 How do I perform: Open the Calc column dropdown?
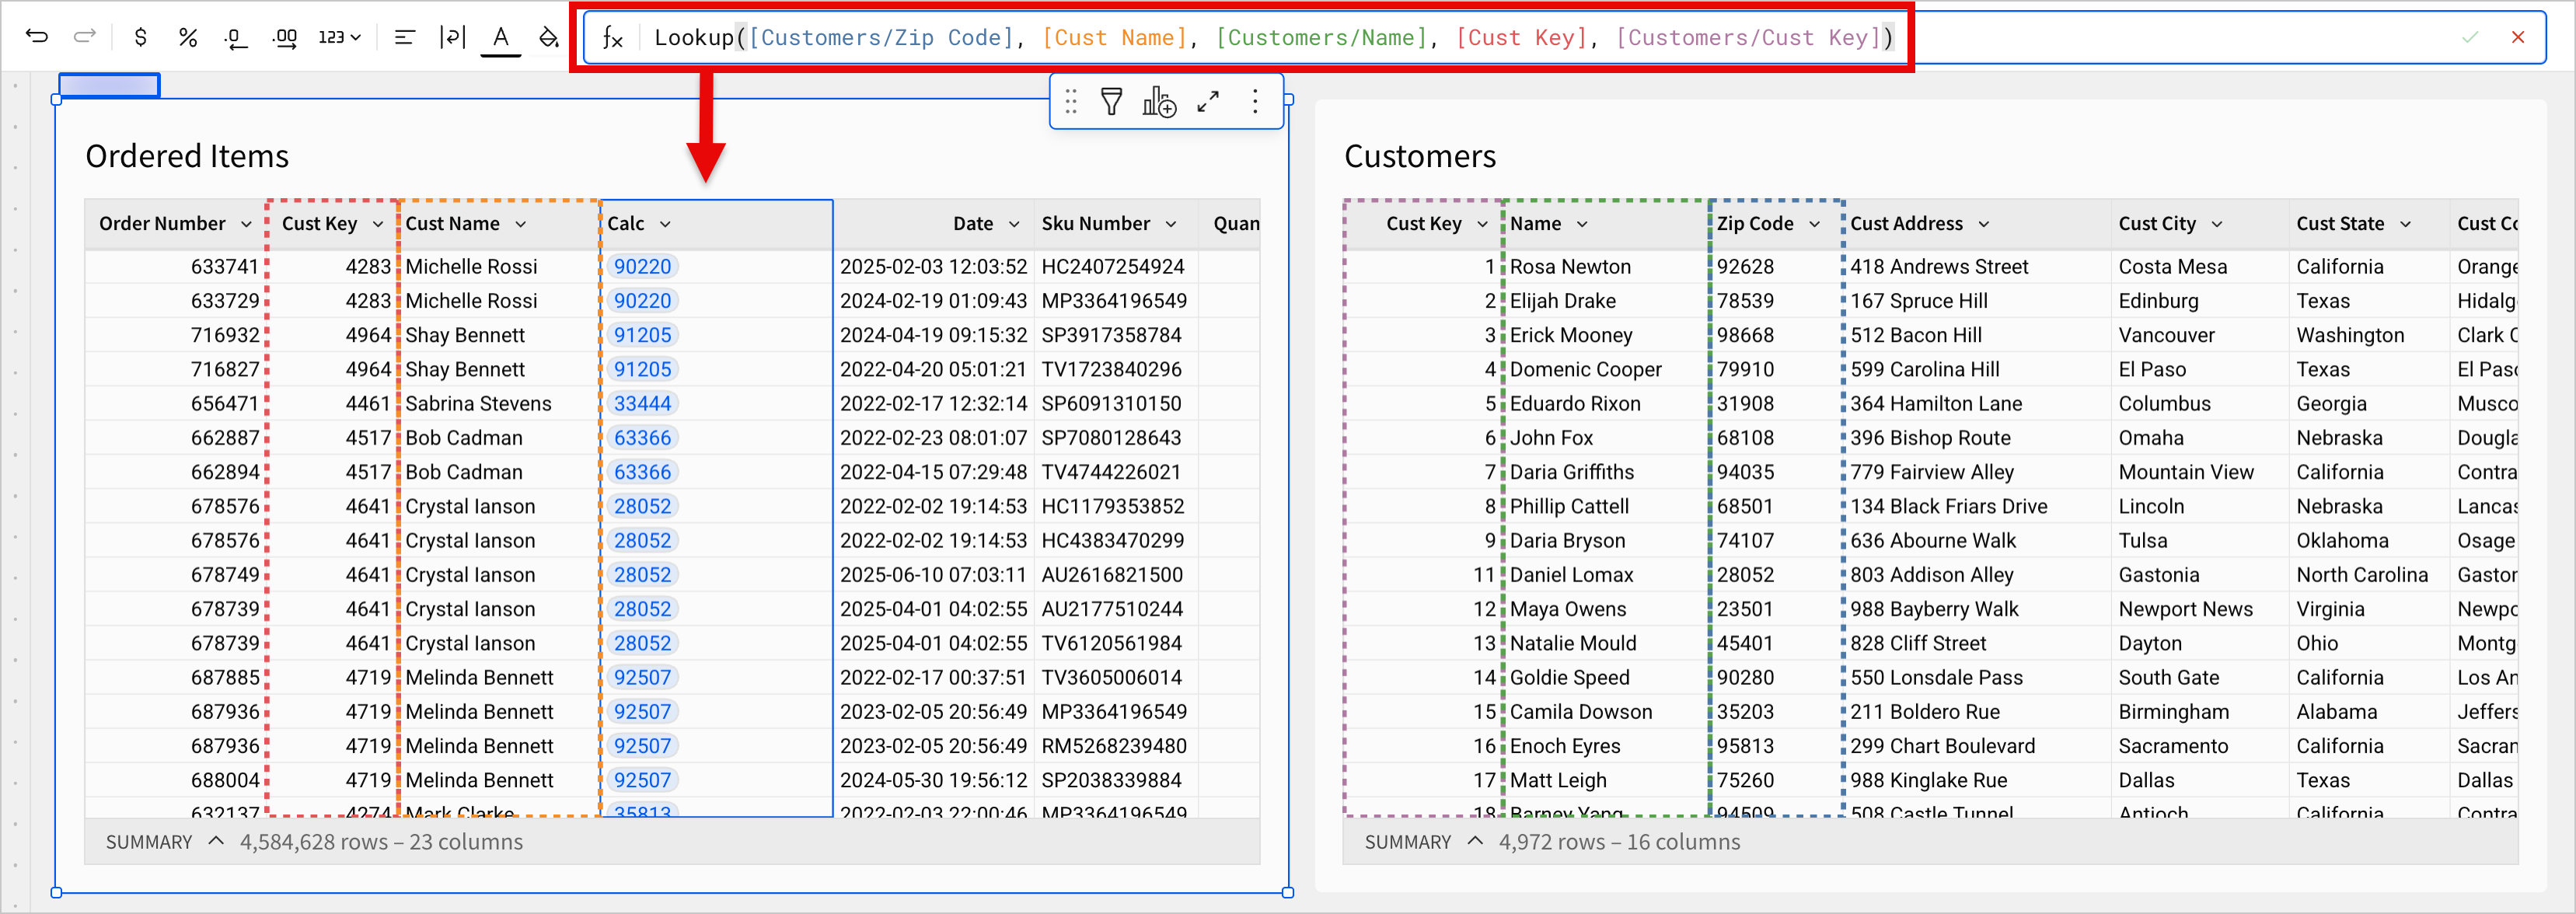click(x=665, y=224)
